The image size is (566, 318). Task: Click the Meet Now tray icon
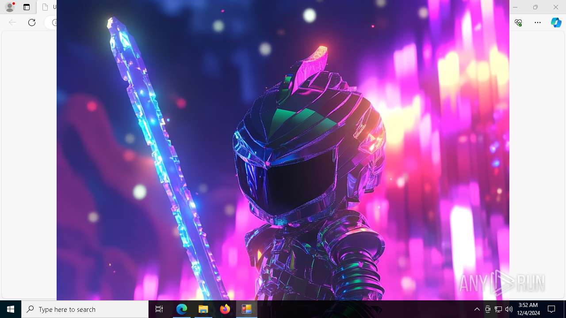pyautogui.click(x=488, y=309)
